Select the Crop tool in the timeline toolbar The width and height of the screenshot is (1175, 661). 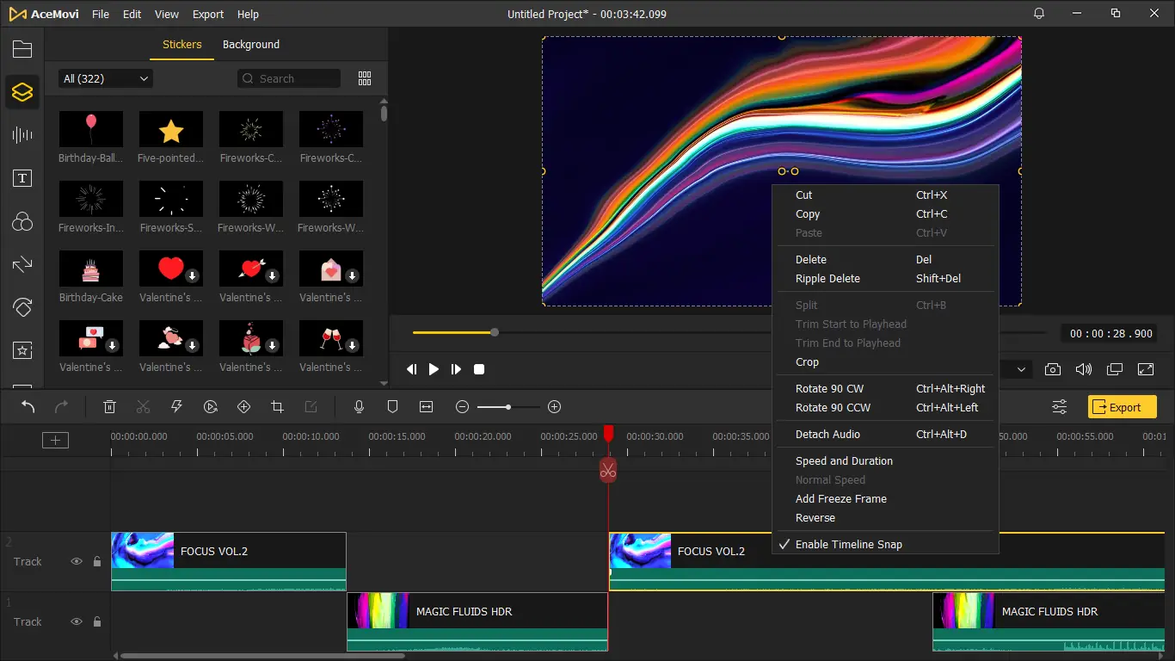(277, 407)
